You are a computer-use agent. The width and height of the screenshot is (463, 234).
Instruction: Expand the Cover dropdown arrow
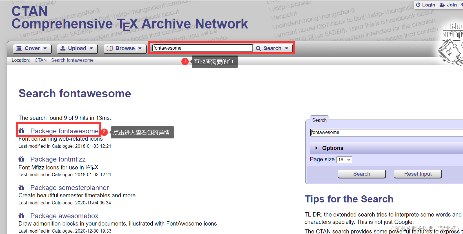point(45,48)
